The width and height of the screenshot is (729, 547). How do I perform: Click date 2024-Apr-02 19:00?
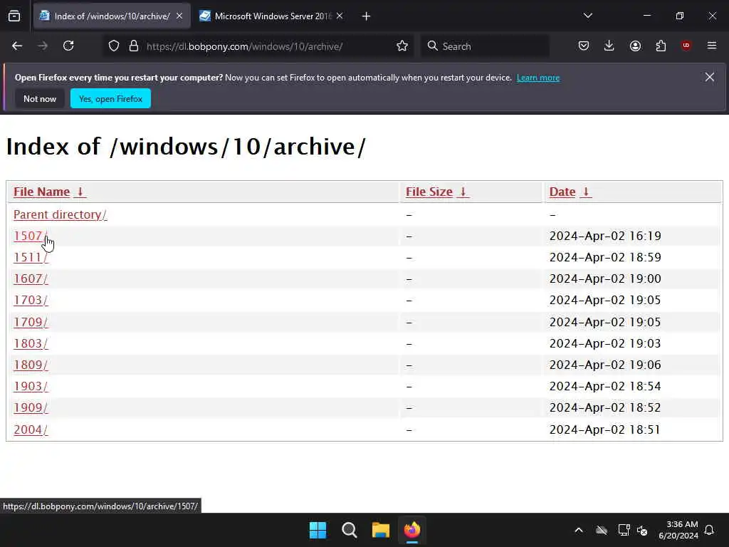click(x=605, y=278)
